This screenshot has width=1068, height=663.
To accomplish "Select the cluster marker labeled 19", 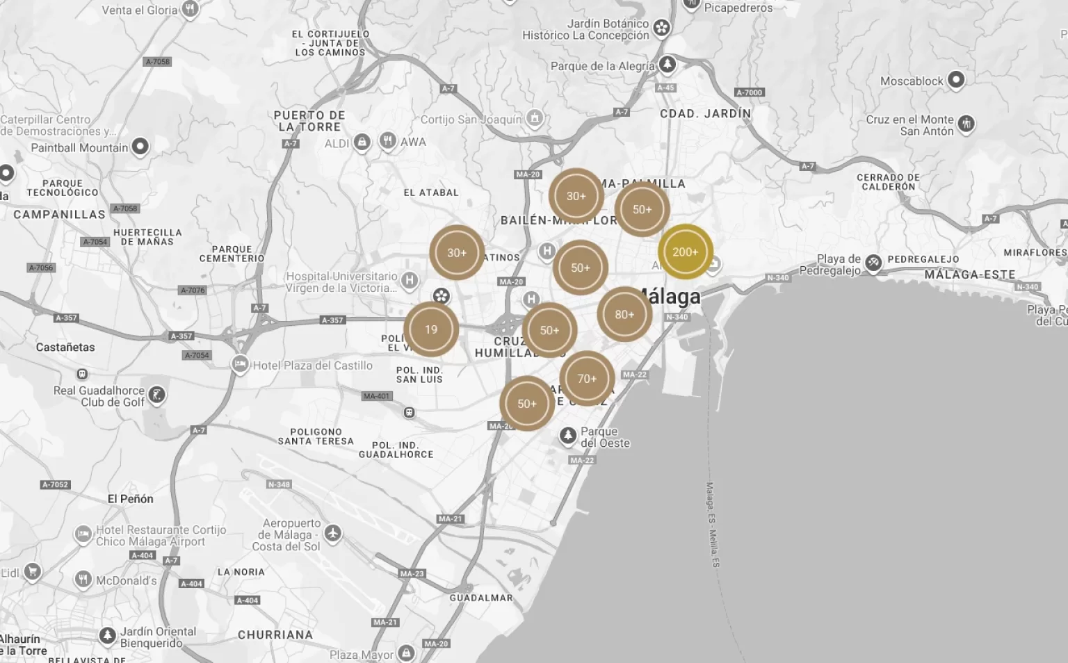I will [431, 329].
